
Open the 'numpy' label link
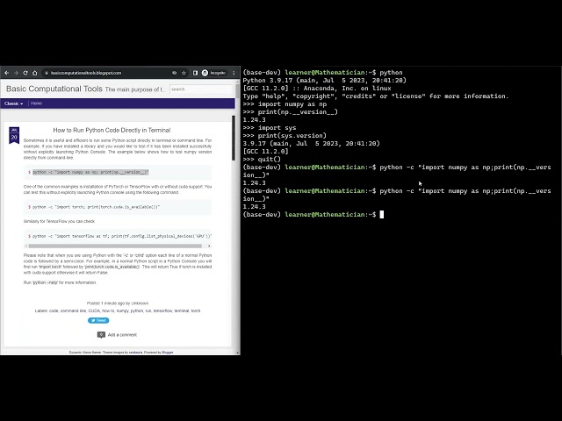[x=123, y=310]
